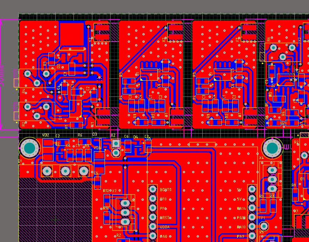
Task: Click the X5 designator text
Action: click(261, 232)
